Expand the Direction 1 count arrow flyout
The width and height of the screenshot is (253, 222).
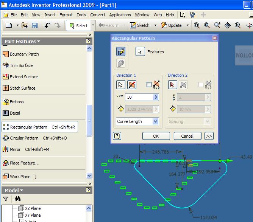coord(156,97)
